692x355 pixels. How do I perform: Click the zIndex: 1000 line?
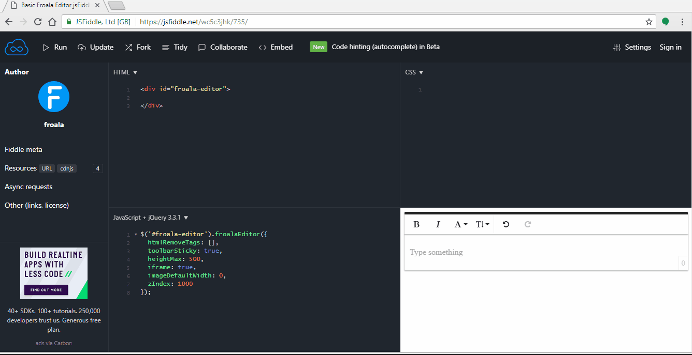tap(170, 284)
